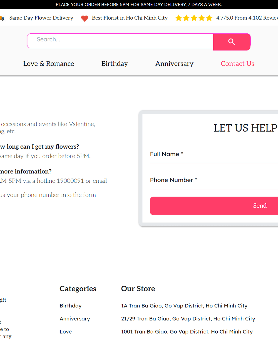Open the Love & Romance menu
The height and width of the screenshot is (361, 278).
click(49, 64)
